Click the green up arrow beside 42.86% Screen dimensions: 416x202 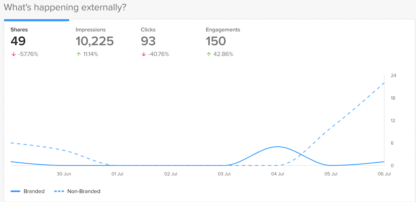[x=208, y=54]
